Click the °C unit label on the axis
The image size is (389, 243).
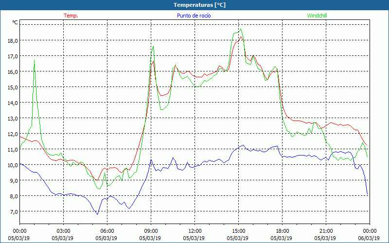tap(15, 22)
